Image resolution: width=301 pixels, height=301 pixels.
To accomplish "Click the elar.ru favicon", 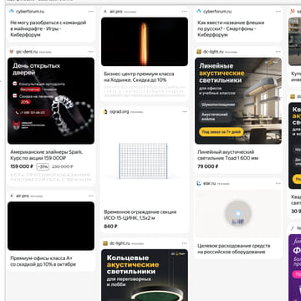I will tap(199, 183).
